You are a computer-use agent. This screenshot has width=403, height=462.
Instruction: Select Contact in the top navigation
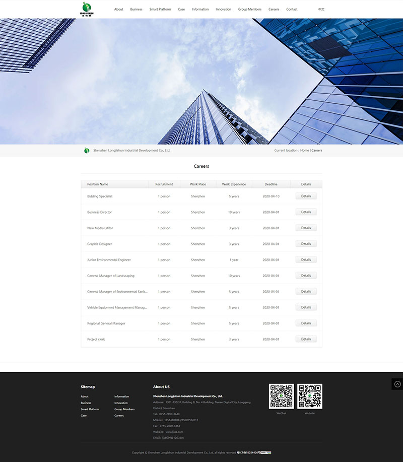292,9
